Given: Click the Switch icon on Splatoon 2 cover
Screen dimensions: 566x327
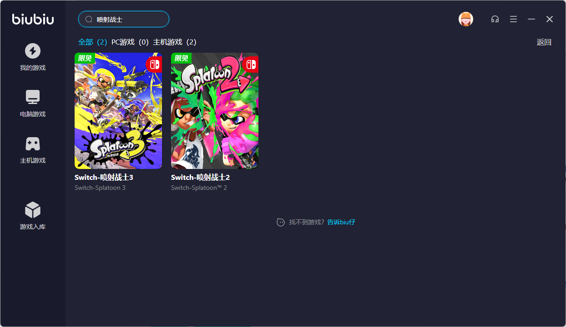Looking at the screenshot, I should pos(251,64).
